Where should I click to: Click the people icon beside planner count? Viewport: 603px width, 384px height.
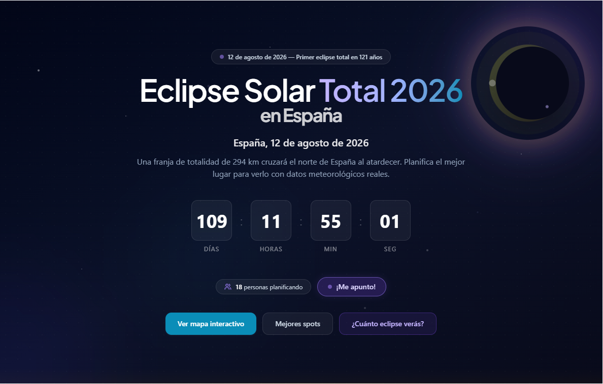pos(228,287)
